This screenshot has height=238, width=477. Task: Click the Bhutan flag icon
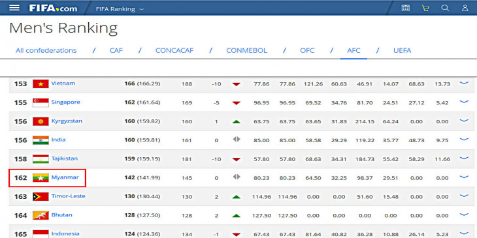(x=41, y=215)
